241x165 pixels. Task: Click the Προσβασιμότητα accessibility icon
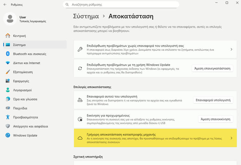pos(8,117)
